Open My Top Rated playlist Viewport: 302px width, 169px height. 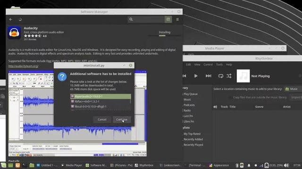[192, 134]
